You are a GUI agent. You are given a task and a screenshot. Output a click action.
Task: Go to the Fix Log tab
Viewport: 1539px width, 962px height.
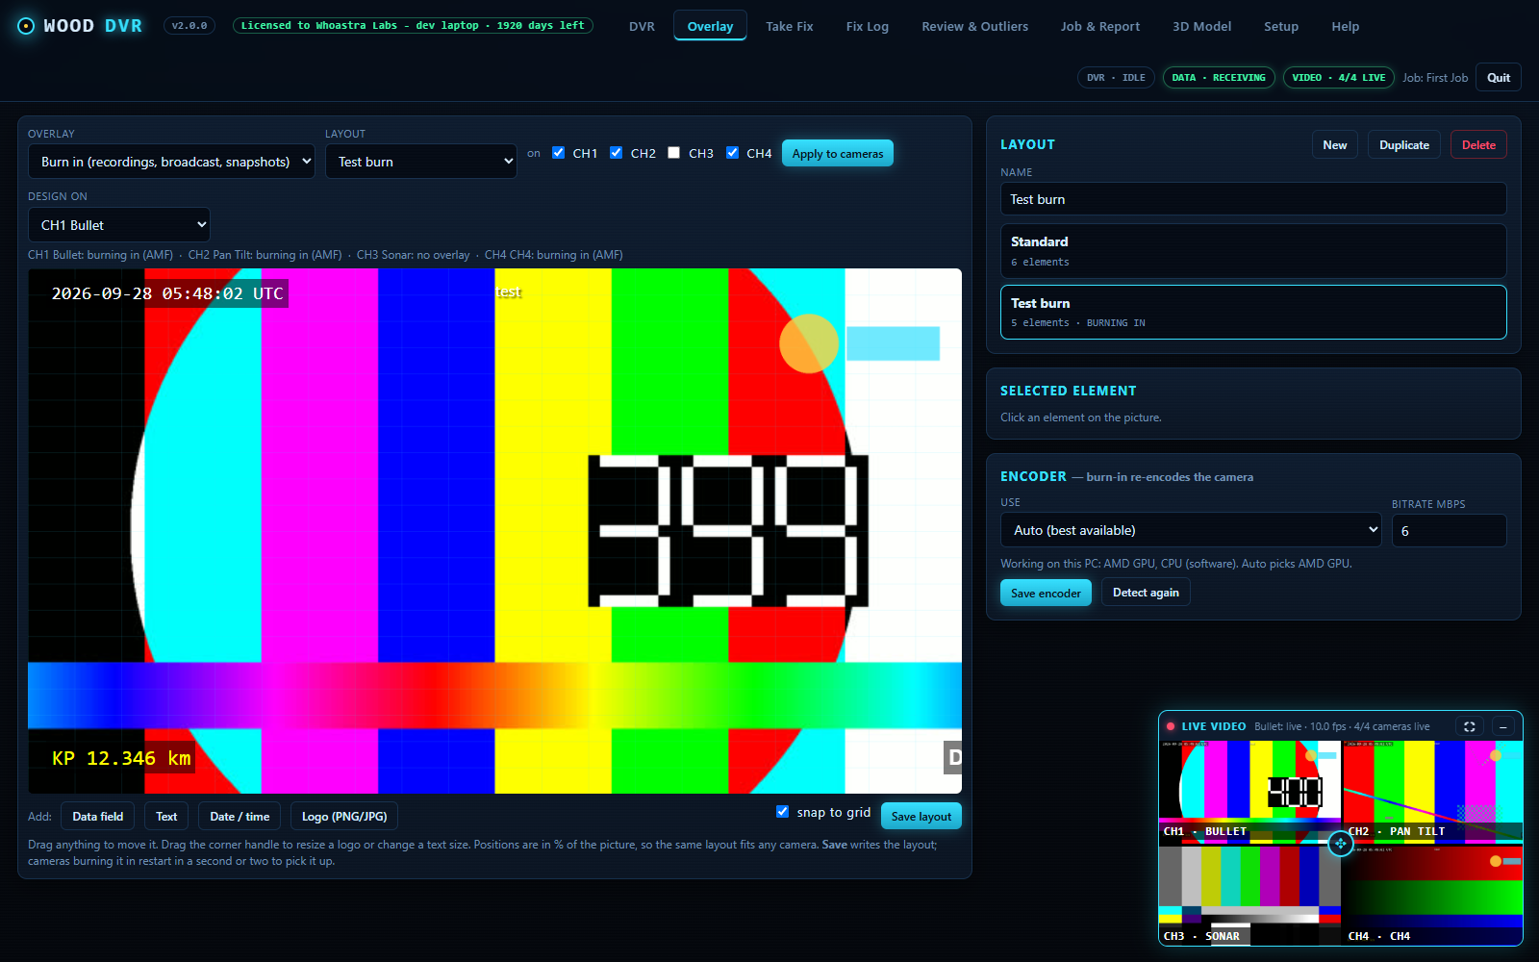[867, 26]
